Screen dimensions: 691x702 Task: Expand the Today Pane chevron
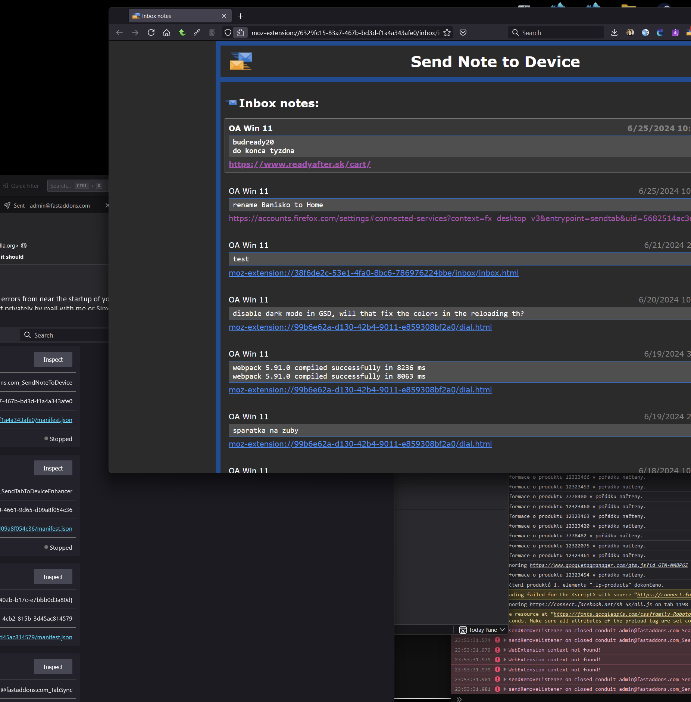(x=503, y=630)
